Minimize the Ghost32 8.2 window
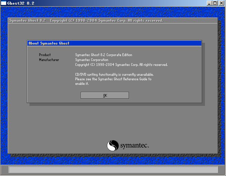This screenshot has height=176, width=226. point(209,3)
